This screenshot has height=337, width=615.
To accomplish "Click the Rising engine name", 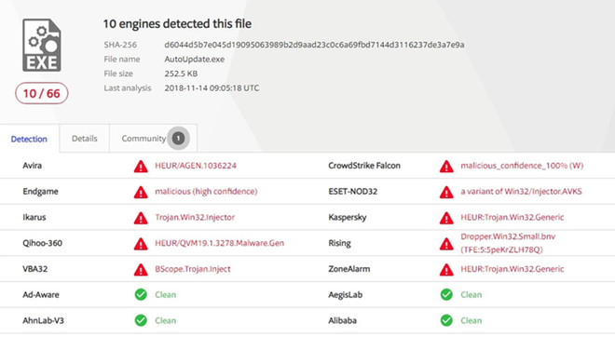I will point(339,243).
